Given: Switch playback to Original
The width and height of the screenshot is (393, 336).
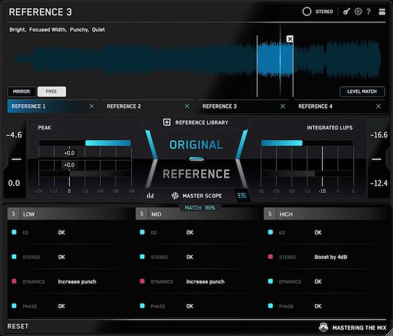Looking at the screenshot, I should click(x=196, y=145).
